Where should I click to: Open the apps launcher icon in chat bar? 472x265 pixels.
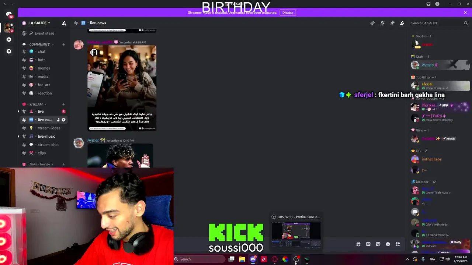click(x=398, y=244)
